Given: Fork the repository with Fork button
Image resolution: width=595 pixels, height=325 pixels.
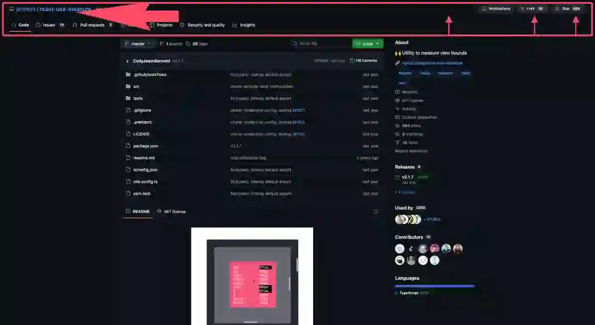Looking at the screenshot, I should [x=531, y=9].
